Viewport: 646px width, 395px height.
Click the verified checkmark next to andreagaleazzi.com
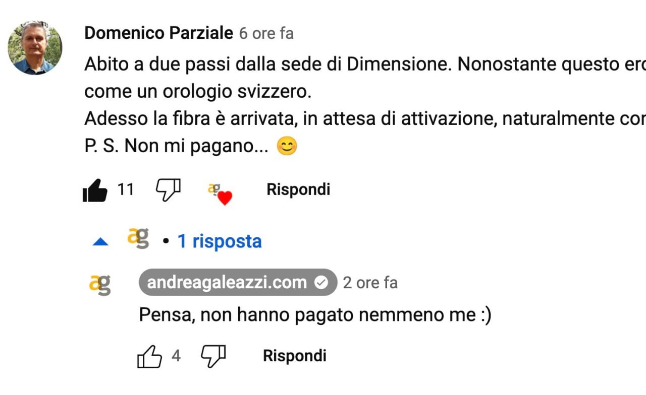[x=321, y=283]
